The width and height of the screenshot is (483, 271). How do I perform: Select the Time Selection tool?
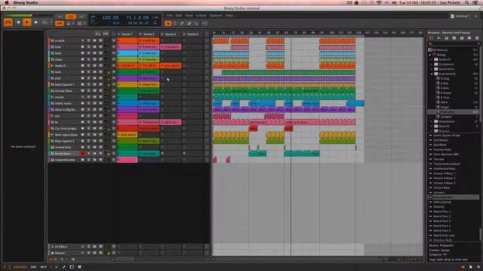(x=175, y=23)
